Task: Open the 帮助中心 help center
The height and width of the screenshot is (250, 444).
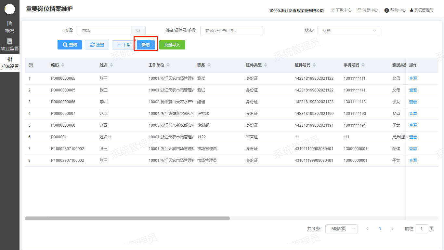Action: [x=395, y=10]
